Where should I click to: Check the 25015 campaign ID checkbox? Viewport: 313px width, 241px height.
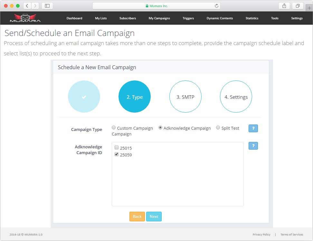pos(117,148)
